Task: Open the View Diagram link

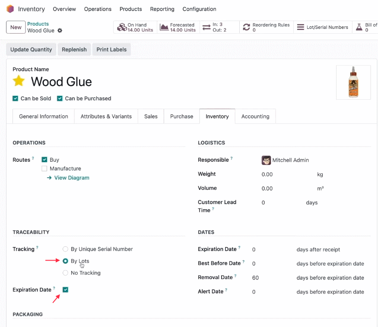Action: point(72,178)
